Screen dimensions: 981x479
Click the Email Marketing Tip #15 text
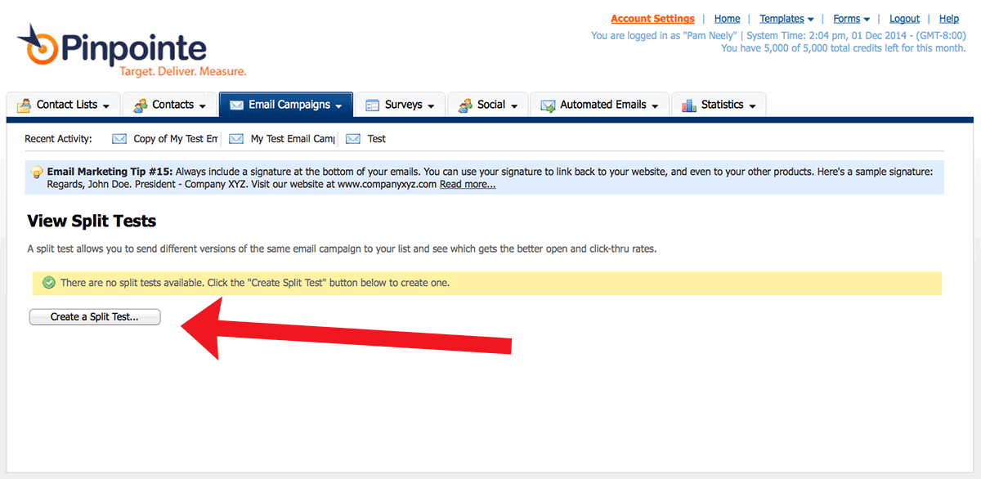point(110,172)
